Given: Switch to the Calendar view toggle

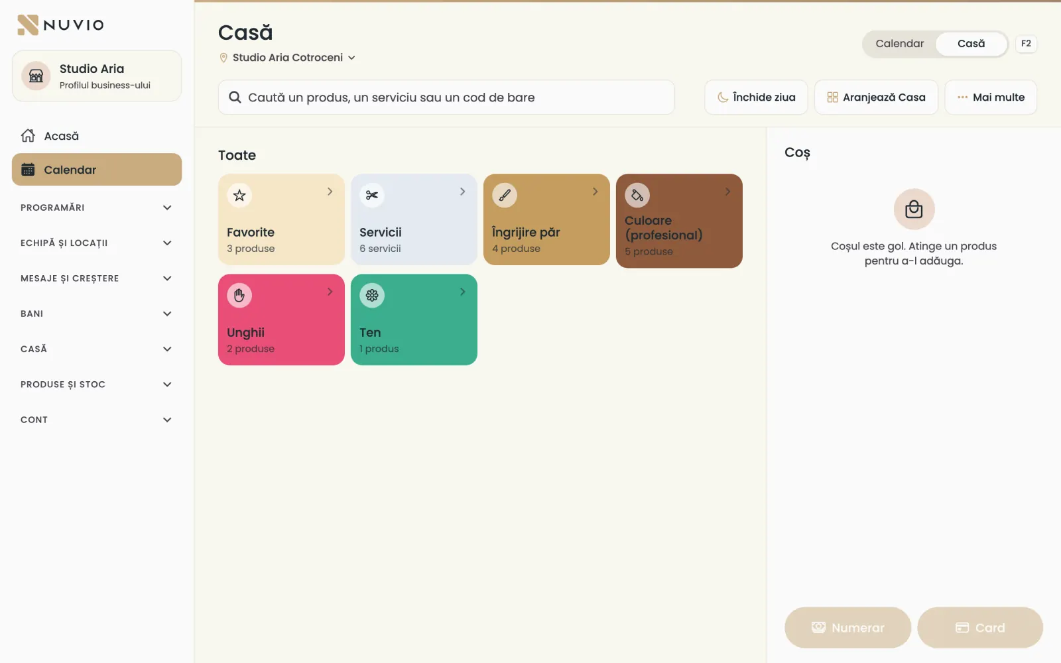Looking at the screenshot, I should (x=899, y=44).
